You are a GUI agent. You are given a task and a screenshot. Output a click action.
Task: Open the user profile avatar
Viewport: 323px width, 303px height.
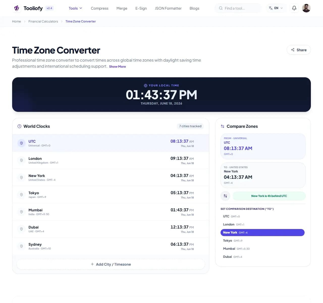(306, 8)
